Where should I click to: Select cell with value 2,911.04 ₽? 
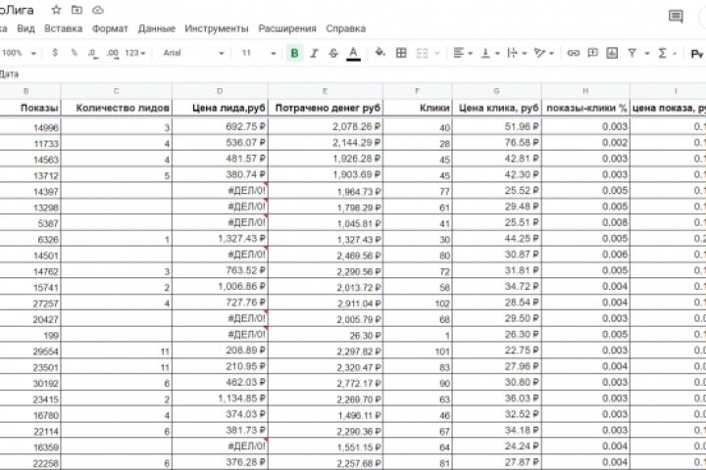pyautogui.click(x=326, y=303)
